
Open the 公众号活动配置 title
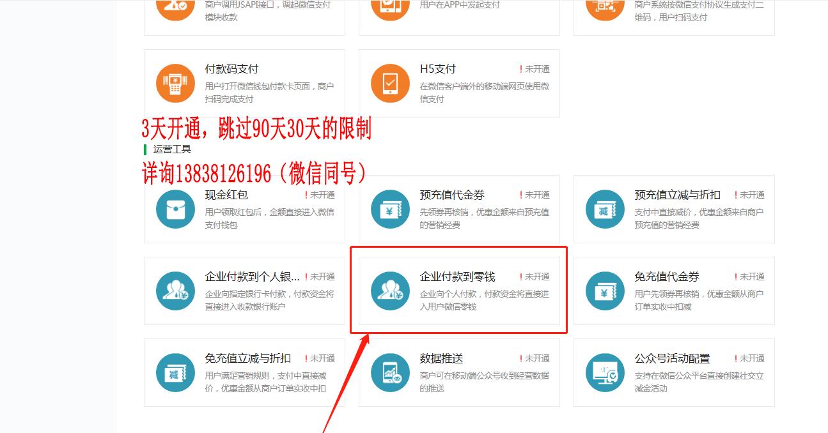click(672, 358)
